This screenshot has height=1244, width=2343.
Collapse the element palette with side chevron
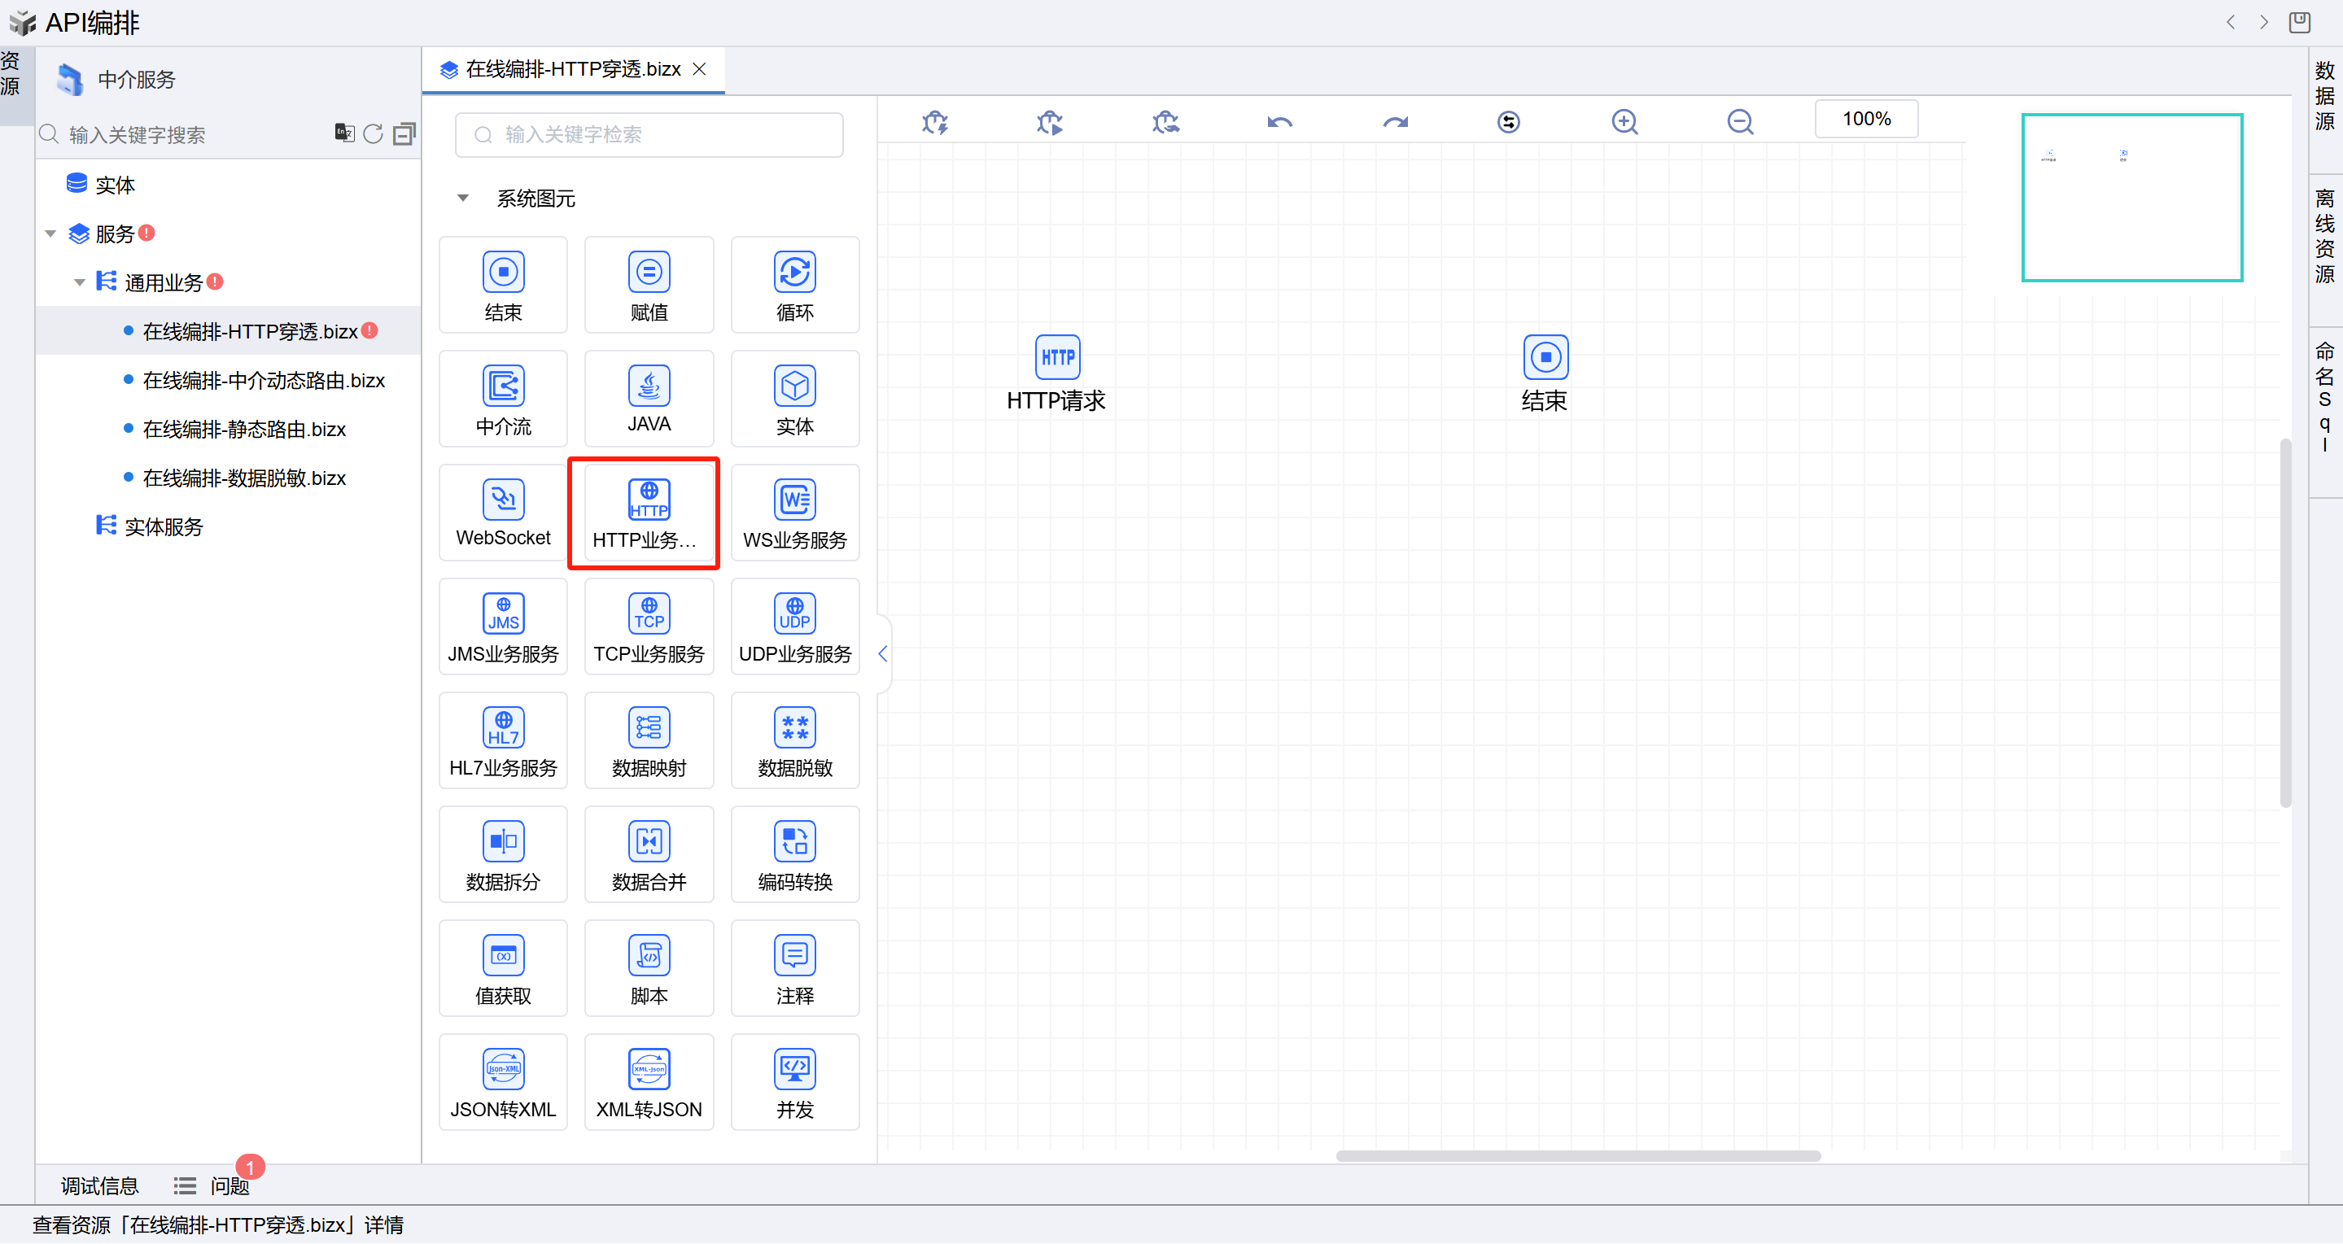pos(882,654)
